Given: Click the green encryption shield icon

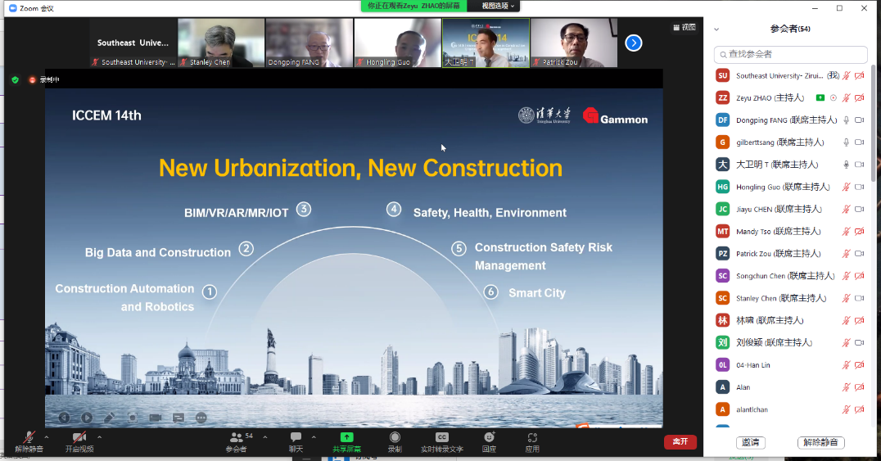Looking at the screenshot, I should pos(16,79).
